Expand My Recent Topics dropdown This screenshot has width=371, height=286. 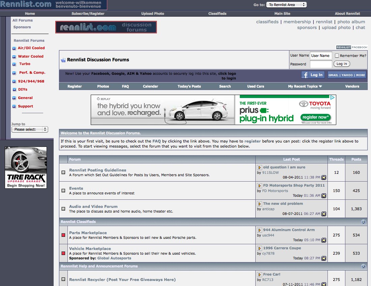click(x=305, y=86)
